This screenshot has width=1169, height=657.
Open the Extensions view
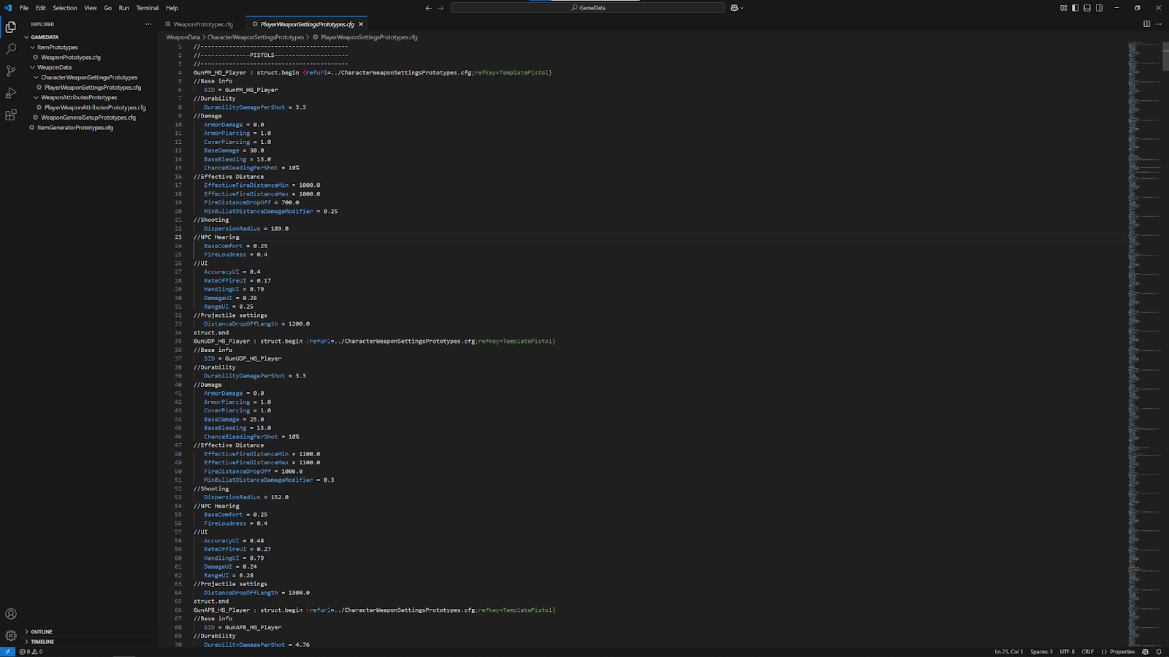(11, 115)
